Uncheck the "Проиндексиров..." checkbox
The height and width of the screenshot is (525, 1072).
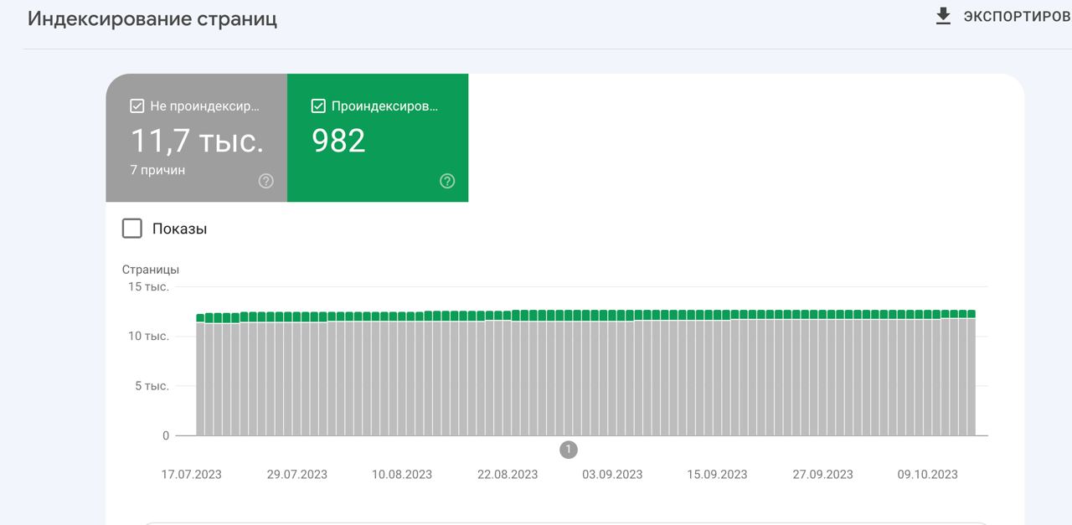318,106
